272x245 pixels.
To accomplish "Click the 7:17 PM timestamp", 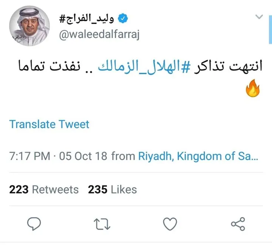I will (29, 156).
